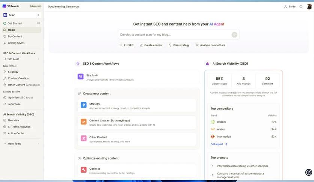Open the help question mark icon in header
Screen dimensions: 314x182
tap(301, 6)
